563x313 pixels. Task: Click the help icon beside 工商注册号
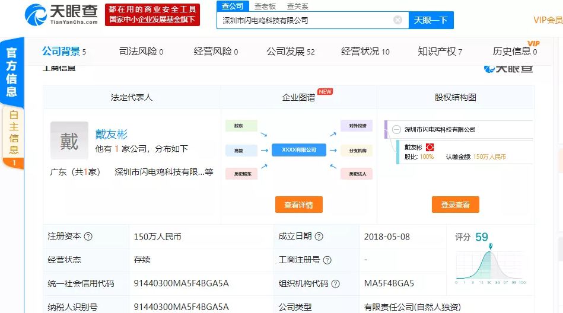click(x=327, y=260)
